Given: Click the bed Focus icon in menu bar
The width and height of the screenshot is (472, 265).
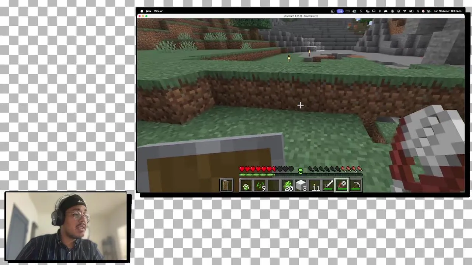Looking at the screenshot, I should click(x=386, y=11).
